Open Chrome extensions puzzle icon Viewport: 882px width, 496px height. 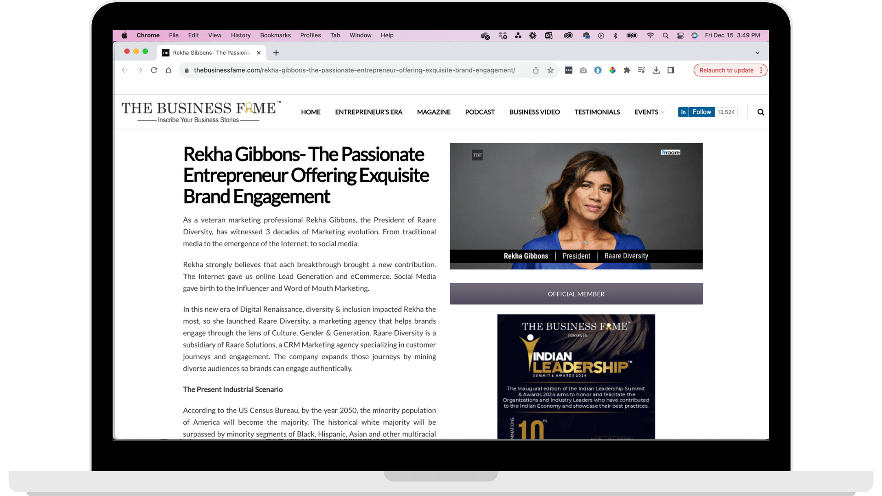coord(627,70)
